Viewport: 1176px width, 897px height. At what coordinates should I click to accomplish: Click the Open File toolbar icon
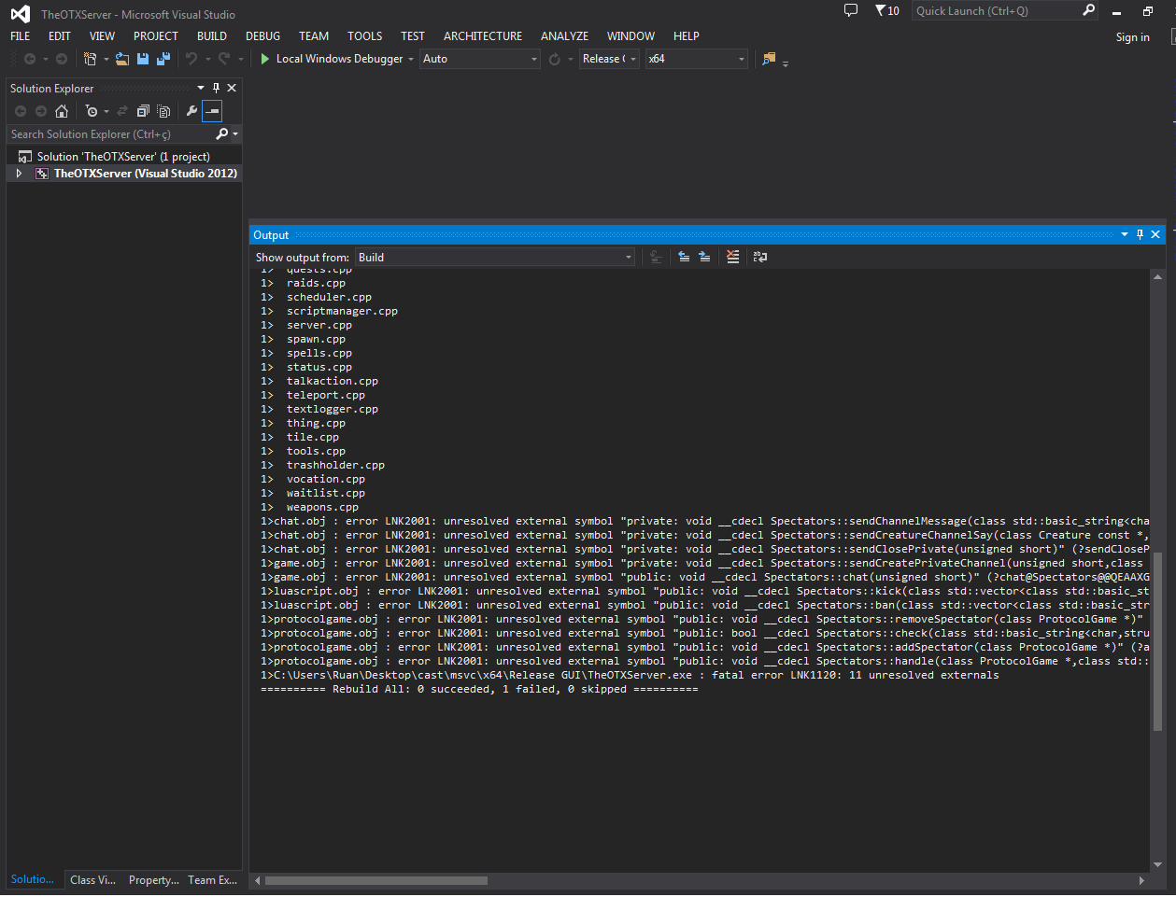coord(122,59)
